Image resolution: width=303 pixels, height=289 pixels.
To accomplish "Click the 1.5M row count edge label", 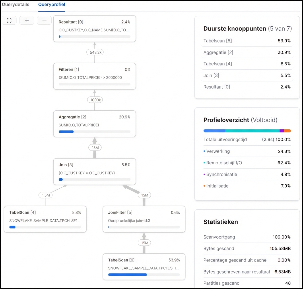I will (x=45, y=195).
